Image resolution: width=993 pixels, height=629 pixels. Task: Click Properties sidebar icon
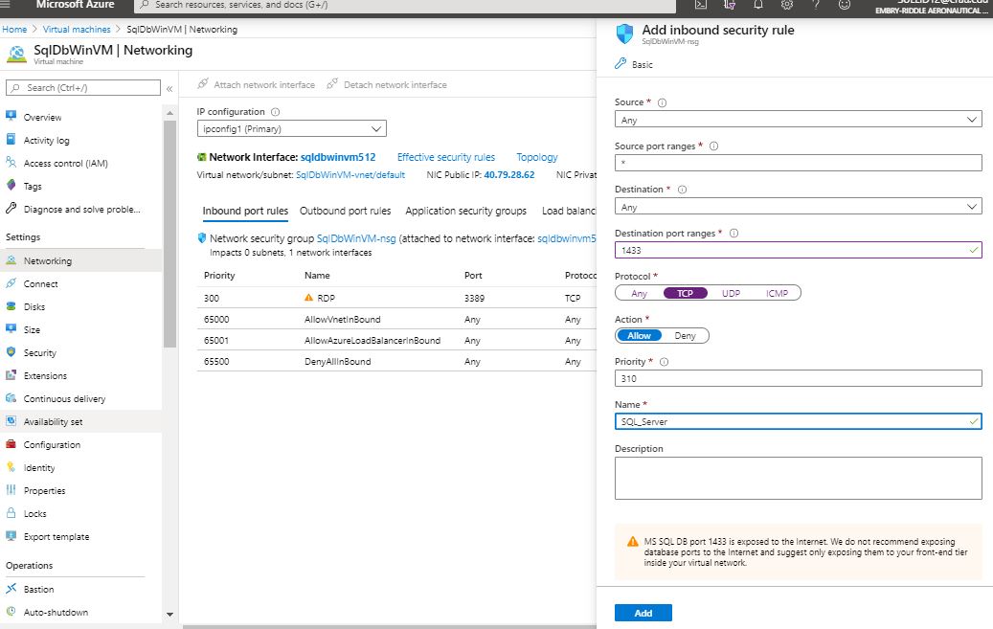coord(11,489)
